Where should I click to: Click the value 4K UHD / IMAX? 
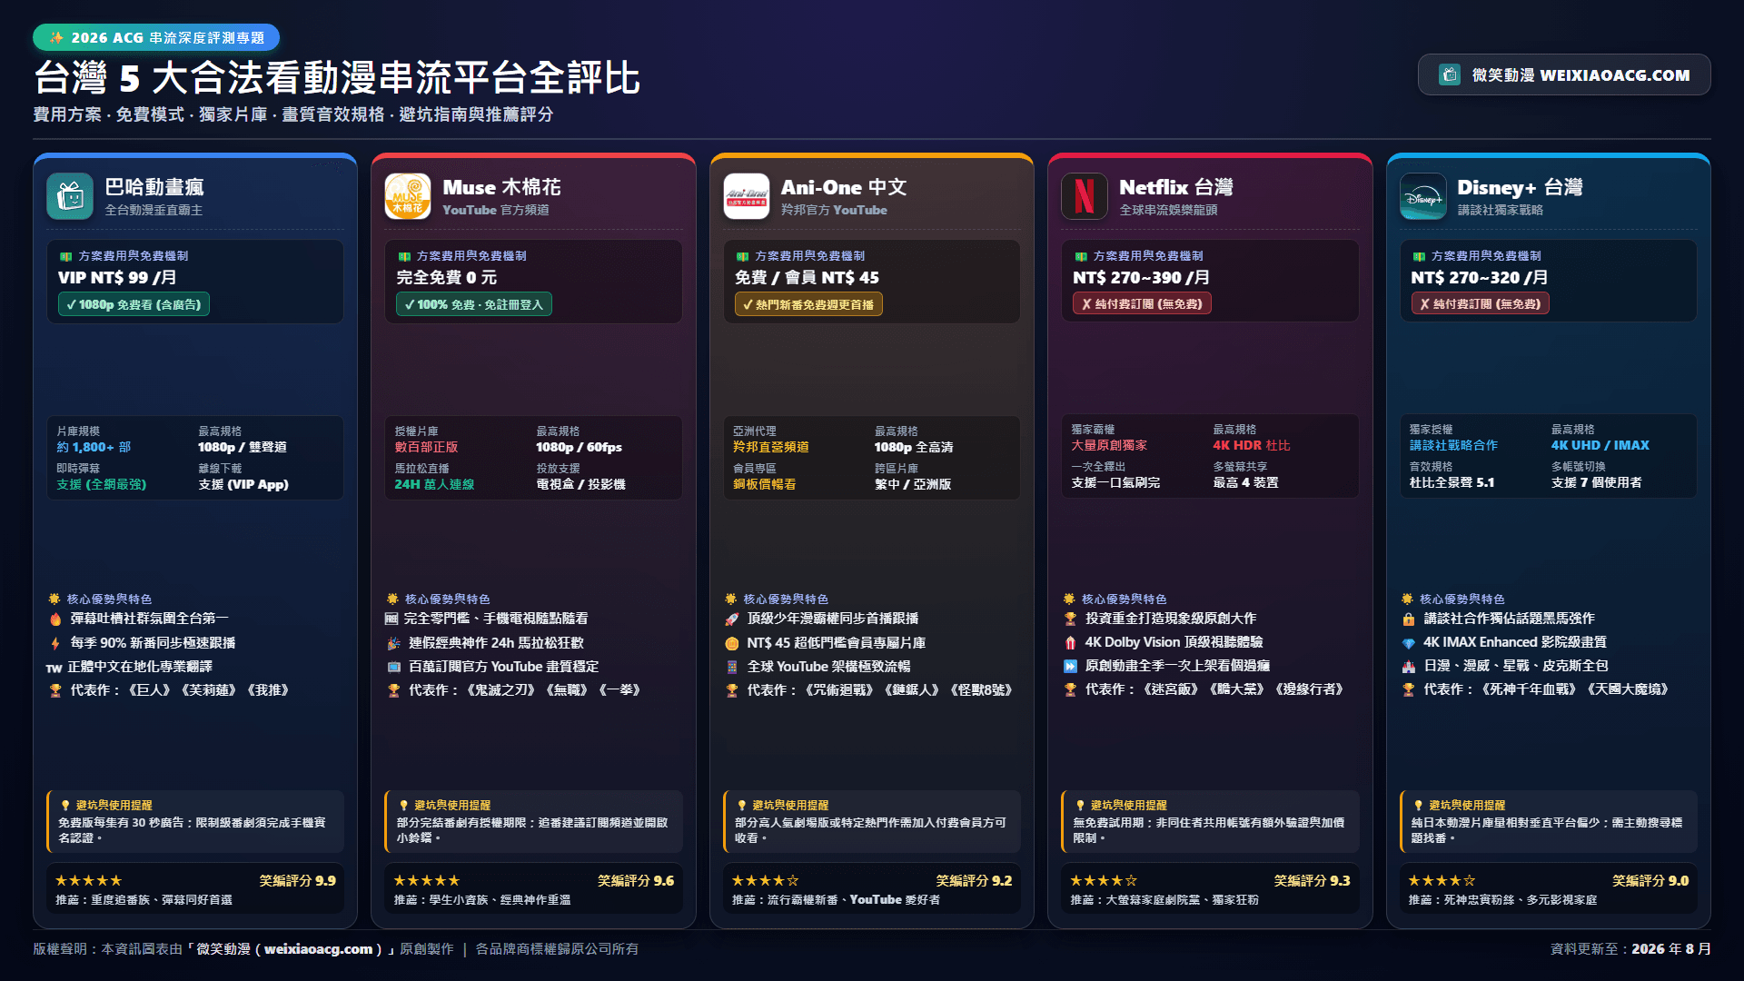(1600, 445)
